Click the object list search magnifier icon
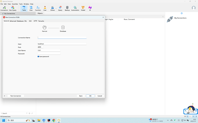This screenshot has height=123, width=198. point(163,17)
